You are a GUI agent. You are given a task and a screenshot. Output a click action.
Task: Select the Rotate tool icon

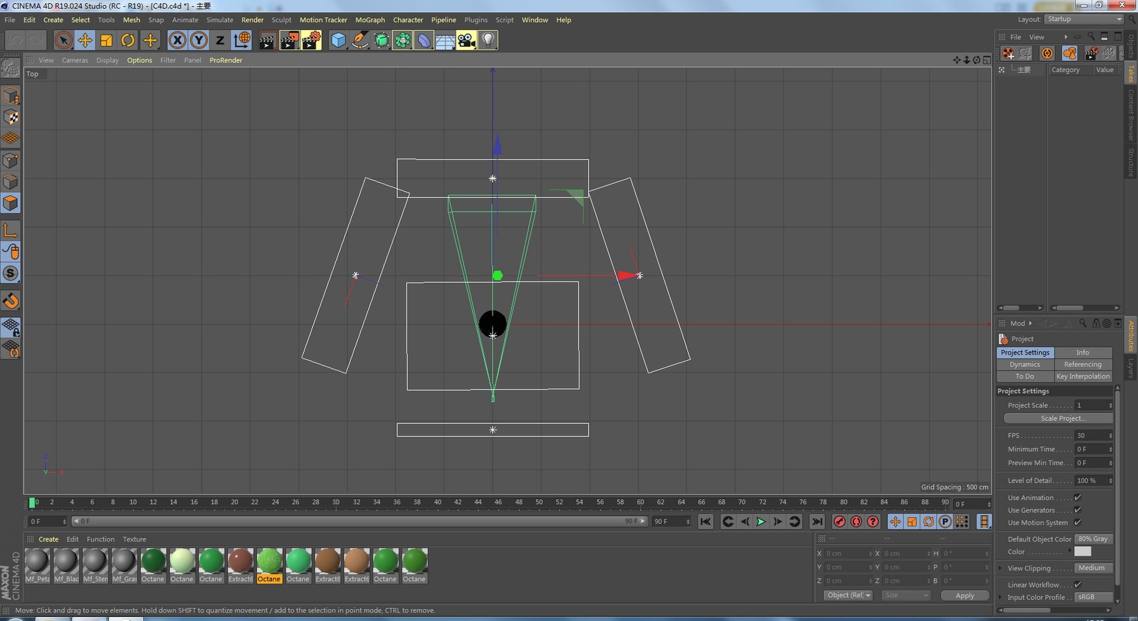pyautogui.click(x=128, y=40)
